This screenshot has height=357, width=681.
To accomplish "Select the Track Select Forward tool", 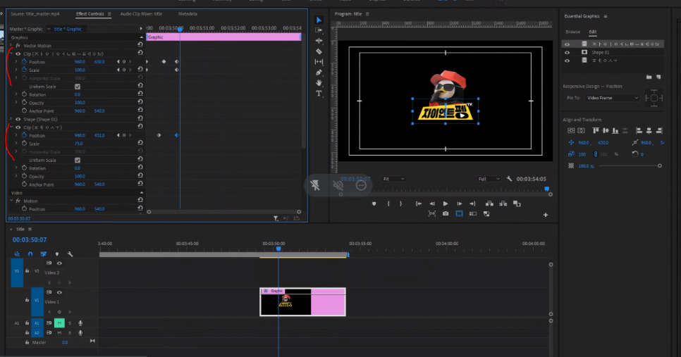I will coord(319,30).
